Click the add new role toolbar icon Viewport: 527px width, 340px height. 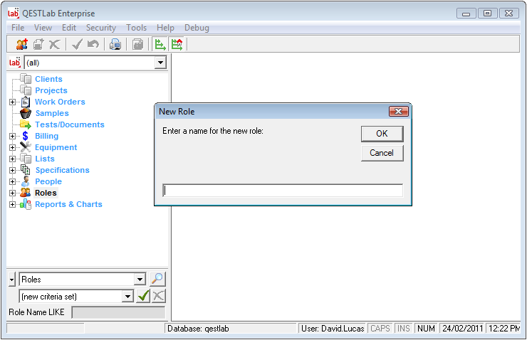21,45
